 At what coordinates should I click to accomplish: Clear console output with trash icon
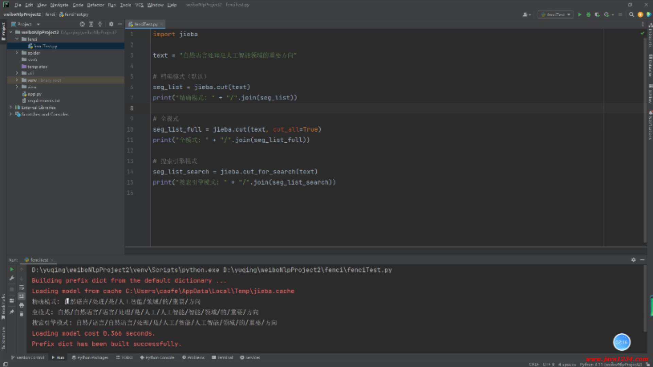click(21, 314)
